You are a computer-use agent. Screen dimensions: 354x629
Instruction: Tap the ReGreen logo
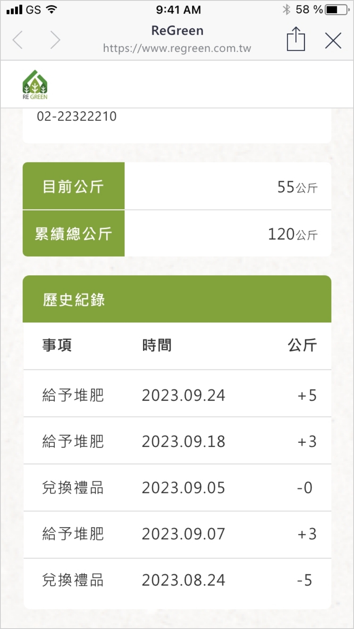click(35, 85)
